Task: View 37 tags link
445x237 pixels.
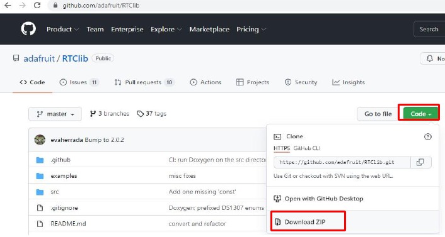Action: pos(151,114)
